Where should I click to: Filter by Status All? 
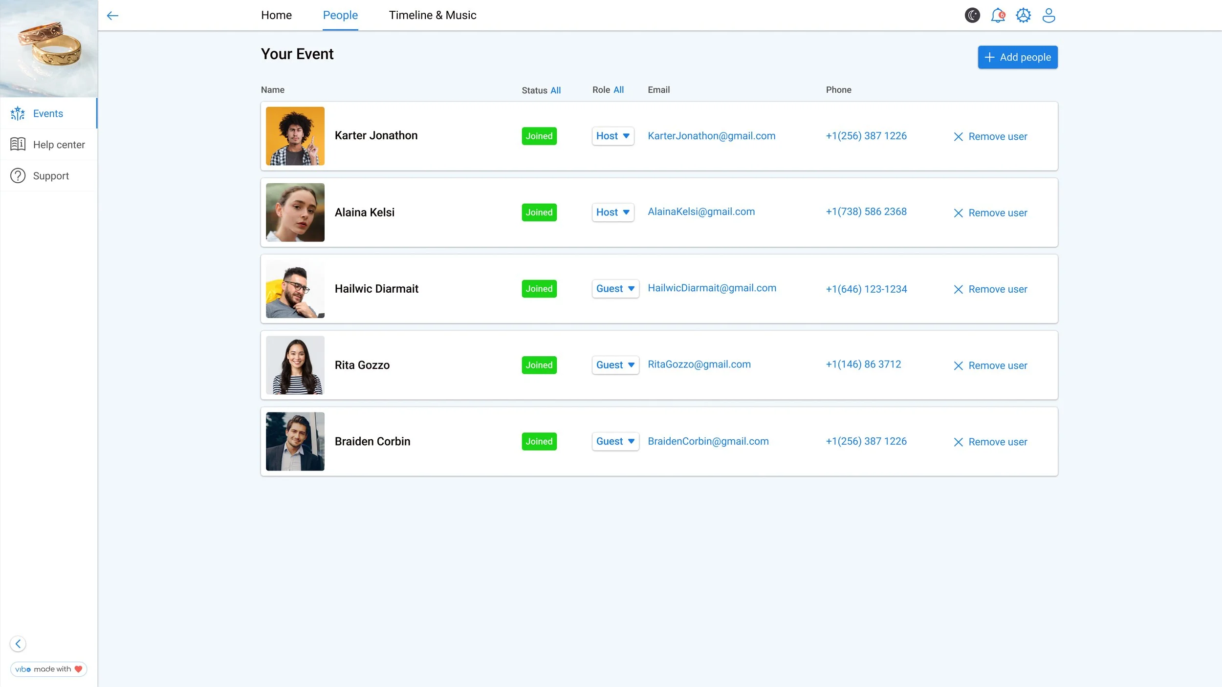(x=555, y=90)
